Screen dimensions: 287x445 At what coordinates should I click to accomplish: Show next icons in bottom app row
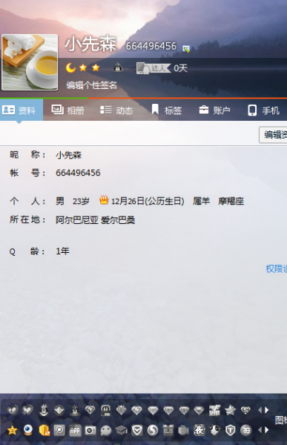click(x=266, y=430)
